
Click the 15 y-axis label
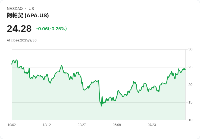click(x=190, y=102)
